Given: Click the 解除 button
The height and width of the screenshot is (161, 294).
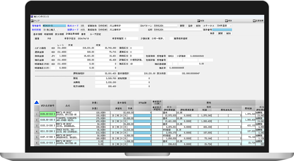Looking at the screenshot, I should (228, 33).
